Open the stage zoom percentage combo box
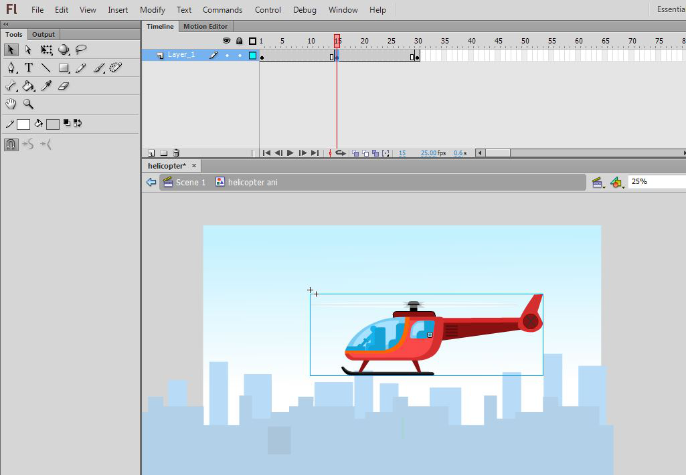This screenshot has height=475, width=686. click(x=656, y=181)
